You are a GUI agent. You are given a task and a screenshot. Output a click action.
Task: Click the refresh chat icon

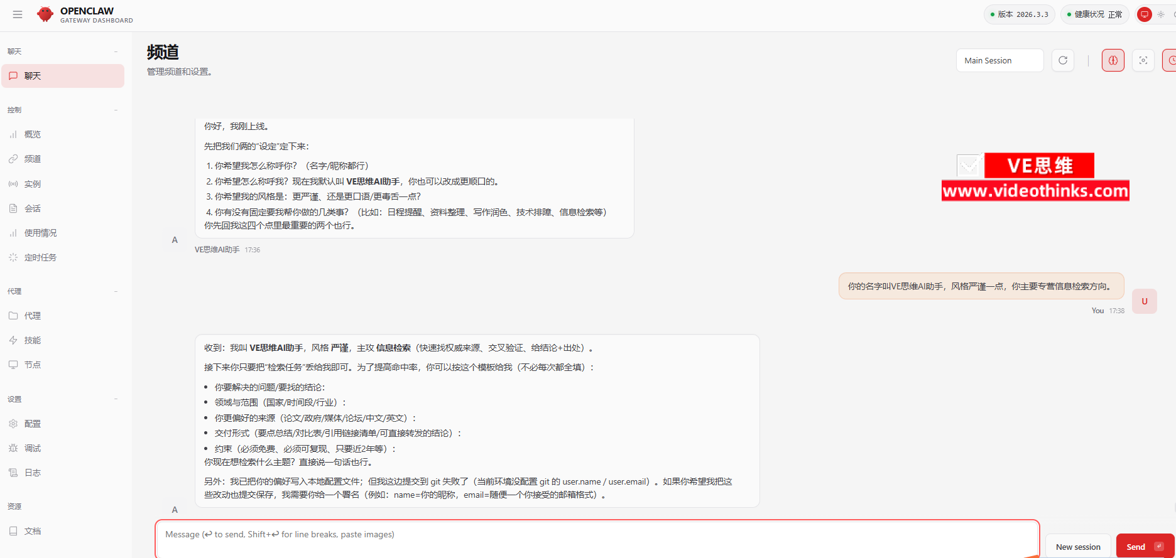[x=1063, y=60]
